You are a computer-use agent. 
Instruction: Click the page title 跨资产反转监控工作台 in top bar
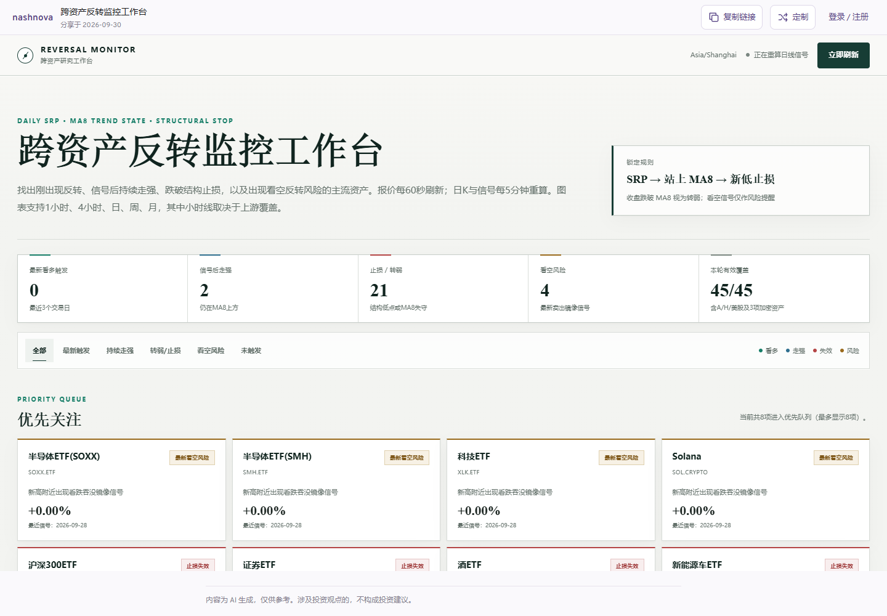(x=103, y=12)
